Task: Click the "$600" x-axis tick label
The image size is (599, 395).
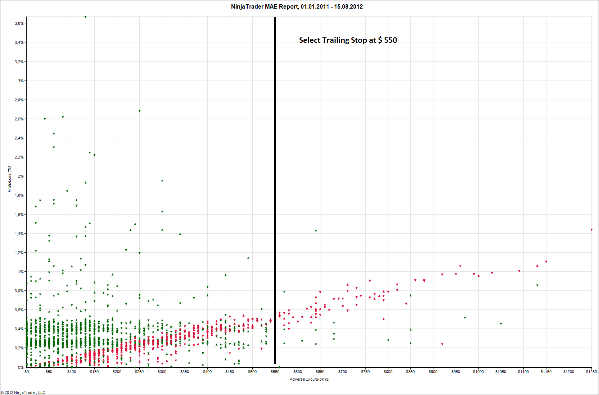Action: pyautogui.click(x=298, y=372)
